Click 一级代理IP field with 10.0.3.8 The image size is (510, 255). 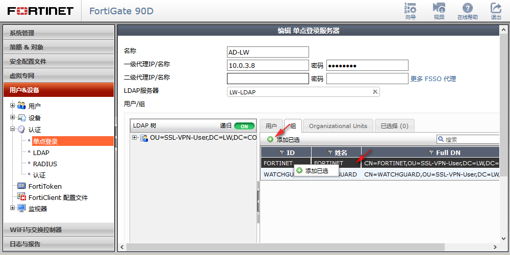pyautogui.click(x=268, y=65)
